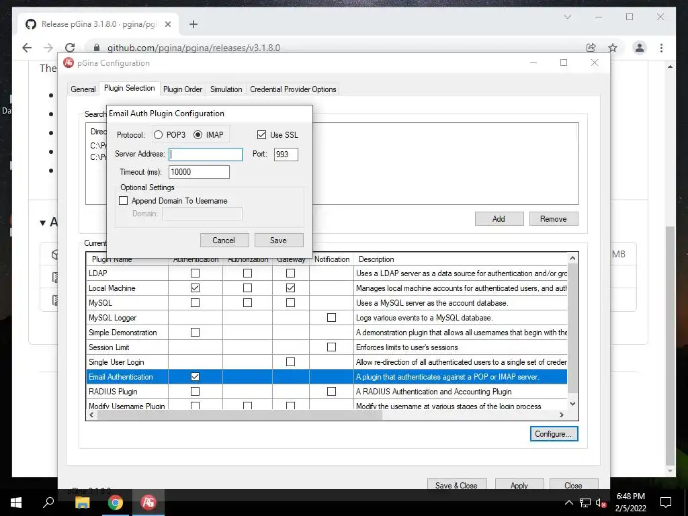The height and width of the screenshot is (516, 688).
Task: Show hidden system tray icons
Action: pos(568,503)
